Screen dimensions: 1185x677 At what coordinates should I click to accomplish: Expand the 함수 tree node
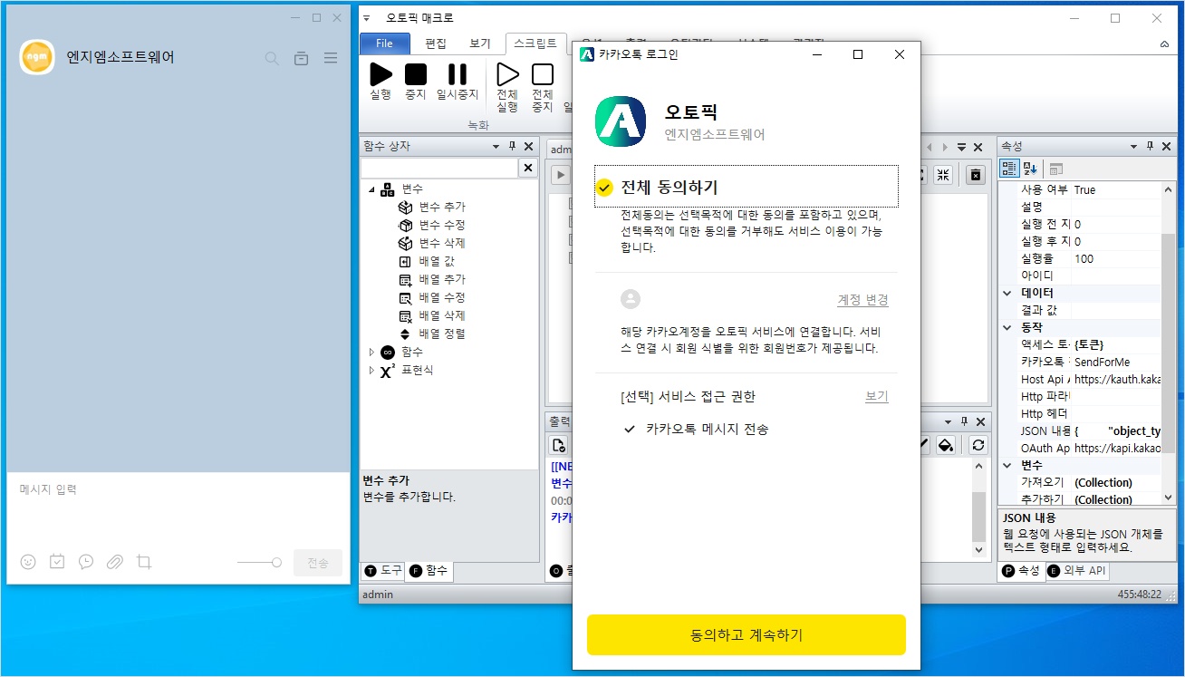click(x=371, y=352)
